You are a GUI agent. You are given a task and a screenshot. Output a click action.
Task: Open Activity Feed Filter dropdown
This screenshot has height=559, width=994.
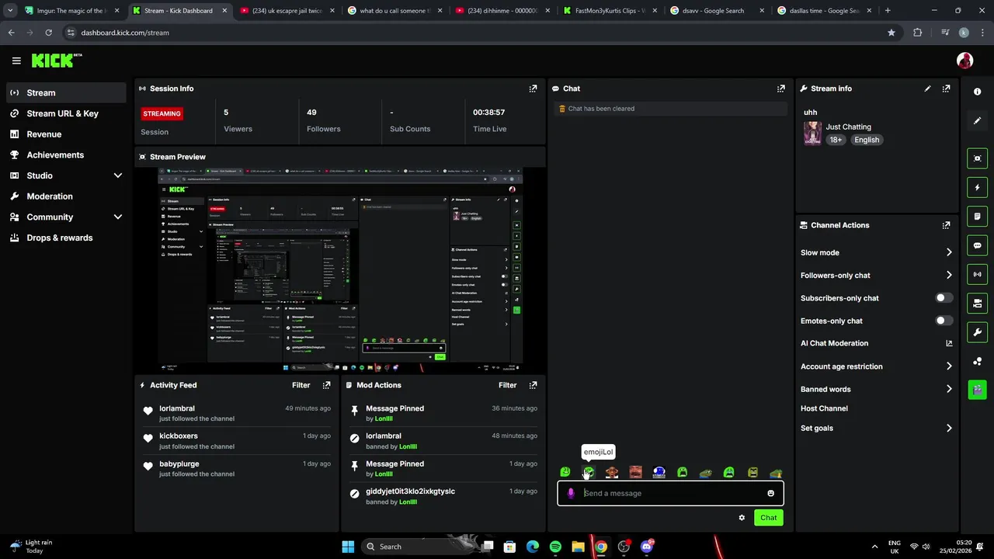pos(301,385)
